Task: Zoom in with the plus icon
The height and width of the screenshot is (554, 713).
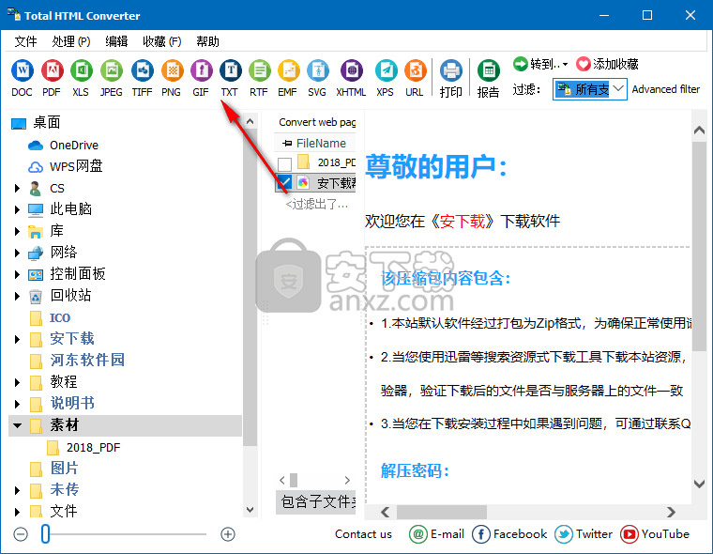Action: click(228, 534)
